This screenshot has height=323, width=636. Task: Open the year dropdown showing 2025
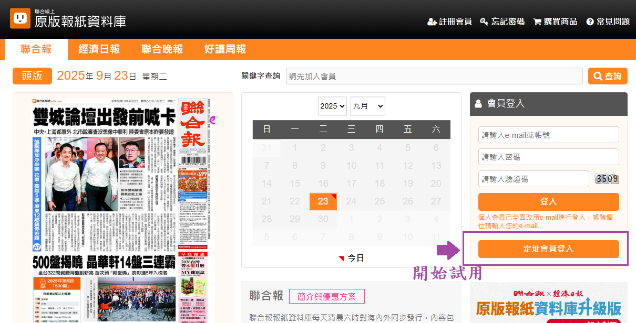332,106
